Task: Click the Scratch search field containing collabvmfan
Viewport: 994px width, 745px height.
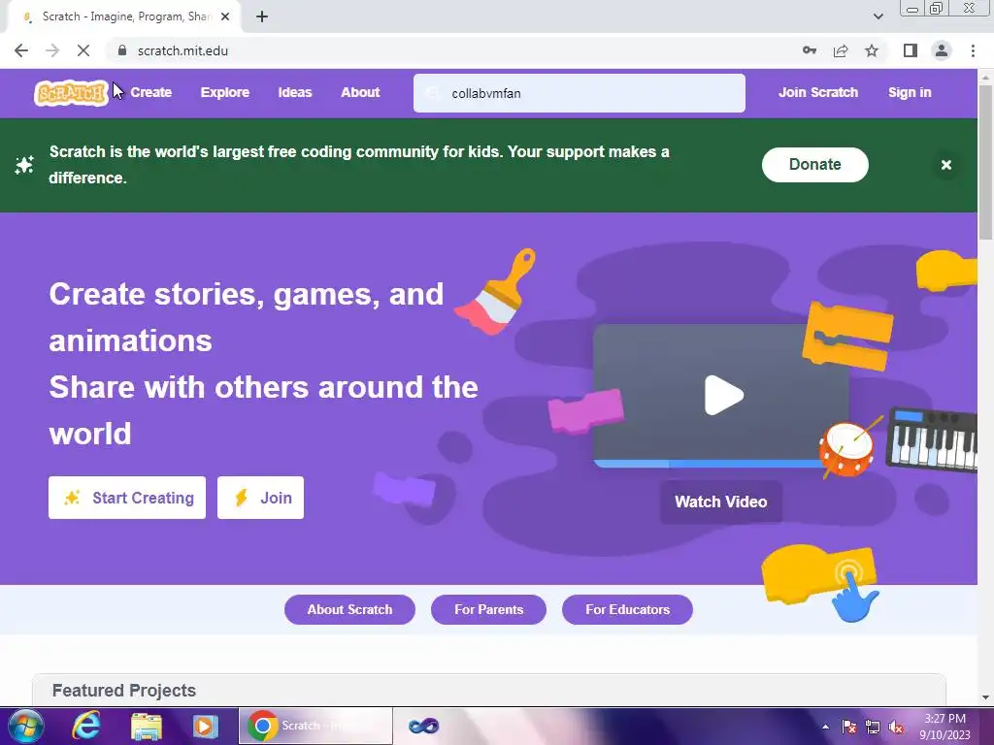Action: [x=579, y=93]
